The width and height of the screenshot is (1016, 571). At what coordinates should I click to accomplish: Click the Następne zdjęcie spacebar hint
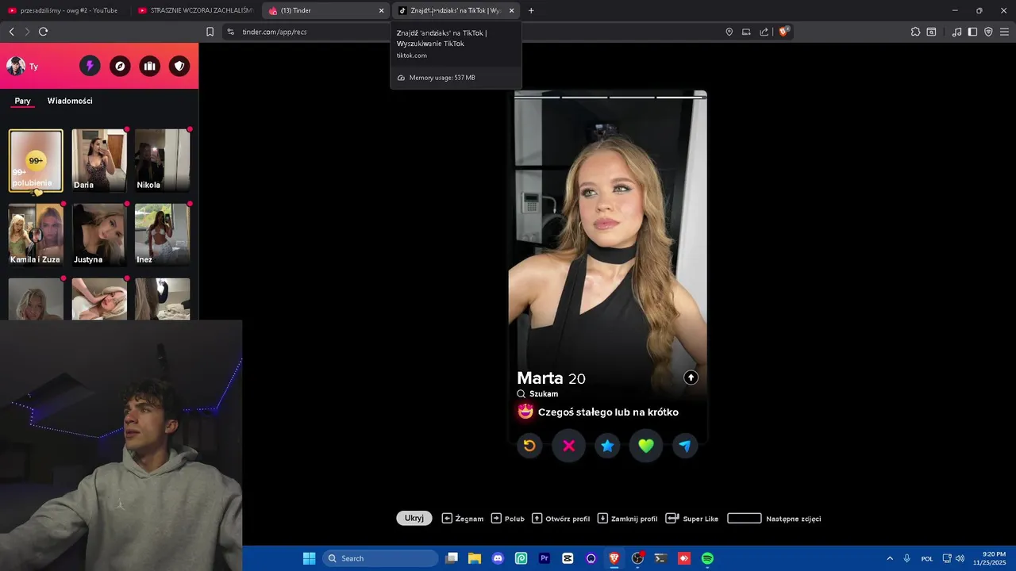(774, 518)
